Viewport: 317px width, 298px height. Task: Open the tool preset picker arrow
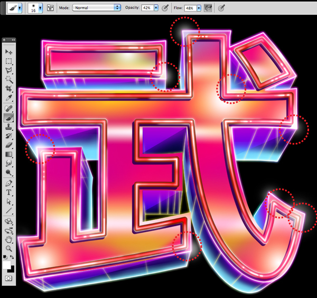20,8
